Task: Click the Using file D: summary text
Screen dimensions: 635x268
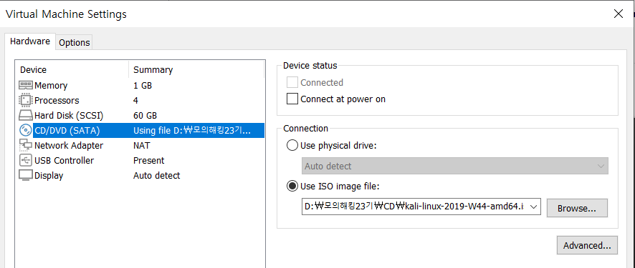Action: tap(192, 130)
